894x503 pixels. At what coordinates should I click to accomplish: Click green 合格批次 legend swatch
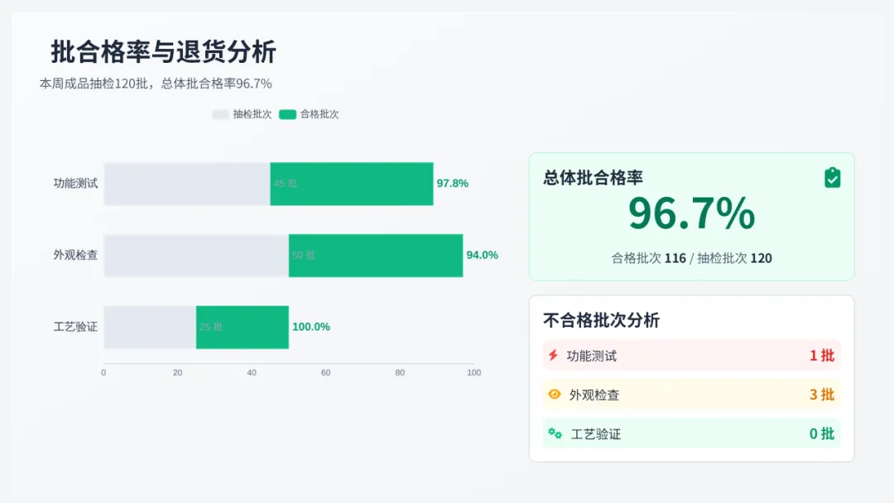(x=287, y=114)
